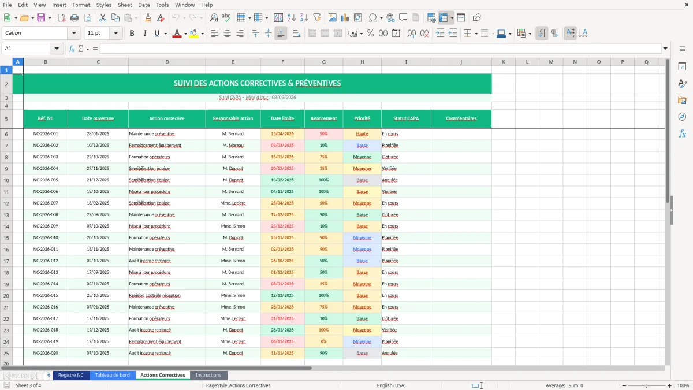This screenshot has width=693, height=390.
Task: Toggle AutoFilter on the data range
Action: point(318,18)
